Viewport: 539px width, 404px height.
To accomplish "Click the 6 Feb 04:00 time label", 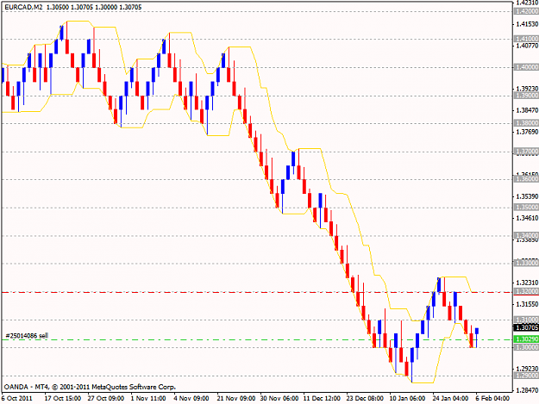I will click(x=492, y=398).
